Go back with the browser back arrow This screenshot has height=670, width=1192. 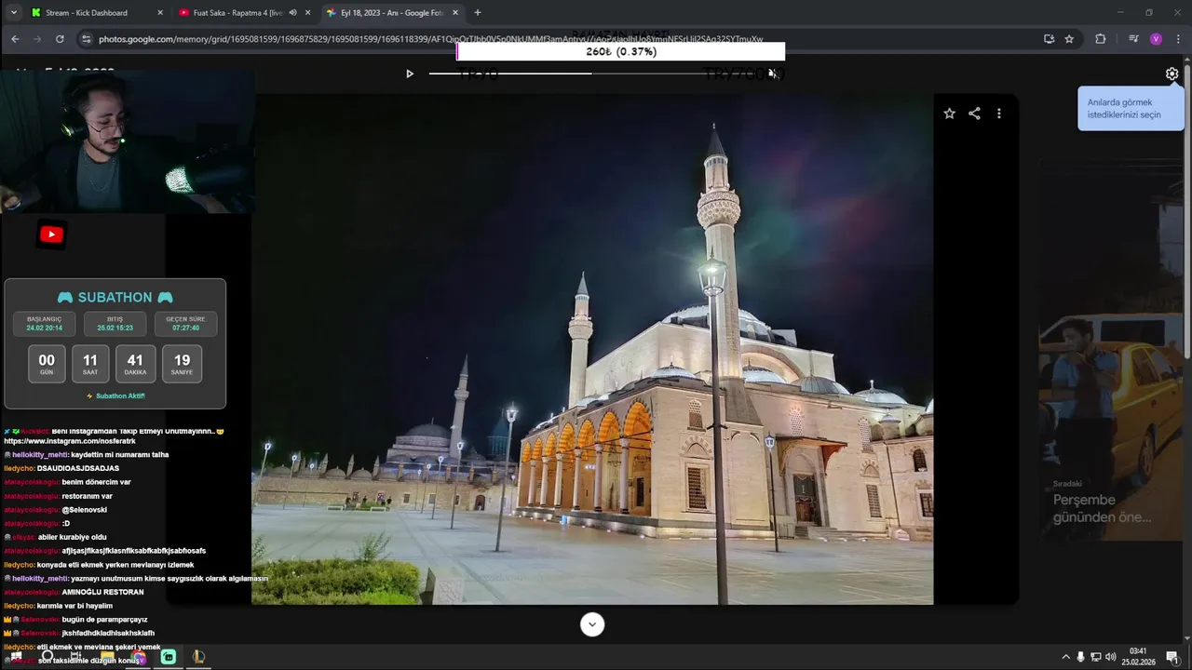pos(15,39)
